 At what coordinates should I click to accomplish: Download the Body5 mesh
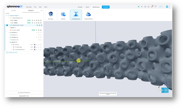(34, 23)
